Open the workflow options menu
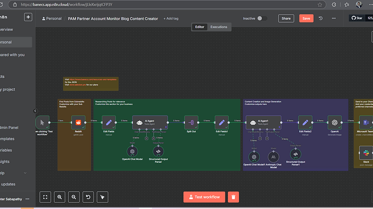 coord(334,18)
